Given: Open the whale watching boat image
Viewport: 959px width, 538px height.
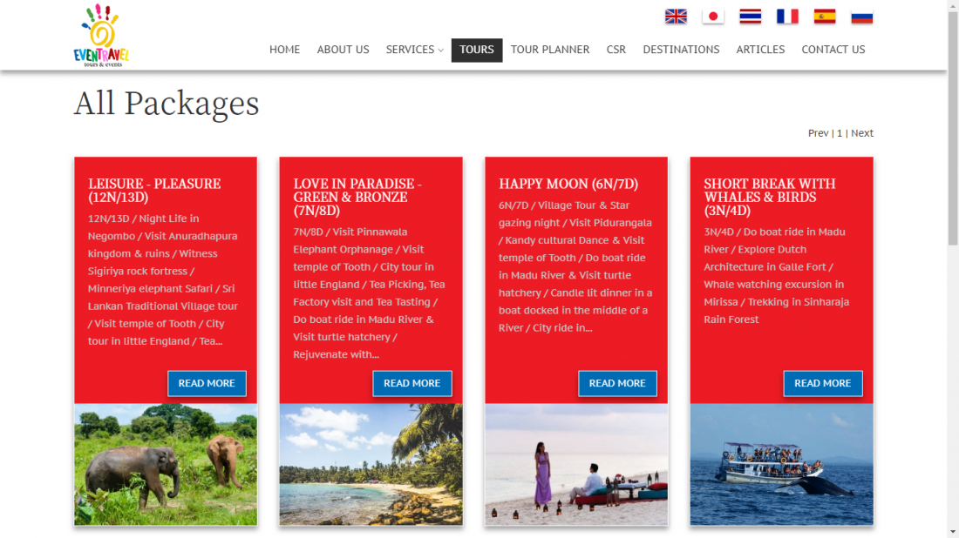Looking at the screenshot, I should pyautogui.click(x=782, y=464).
